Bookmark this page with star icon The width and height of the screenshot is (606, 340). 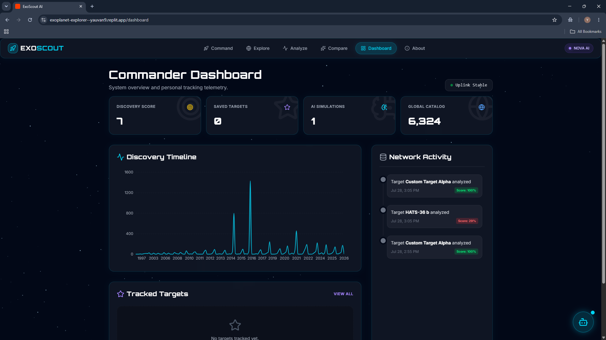point(554,20)
